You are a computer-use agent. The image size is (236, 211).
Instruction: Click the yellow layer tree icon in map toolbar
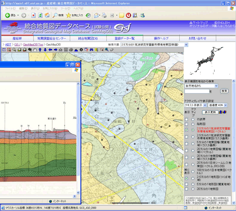coord(97,50)
